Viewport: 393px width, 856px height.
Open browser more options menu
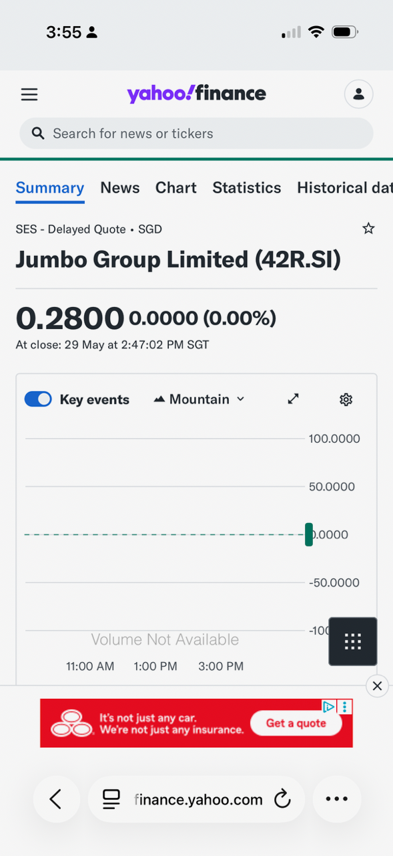click(x=337, y=798)
